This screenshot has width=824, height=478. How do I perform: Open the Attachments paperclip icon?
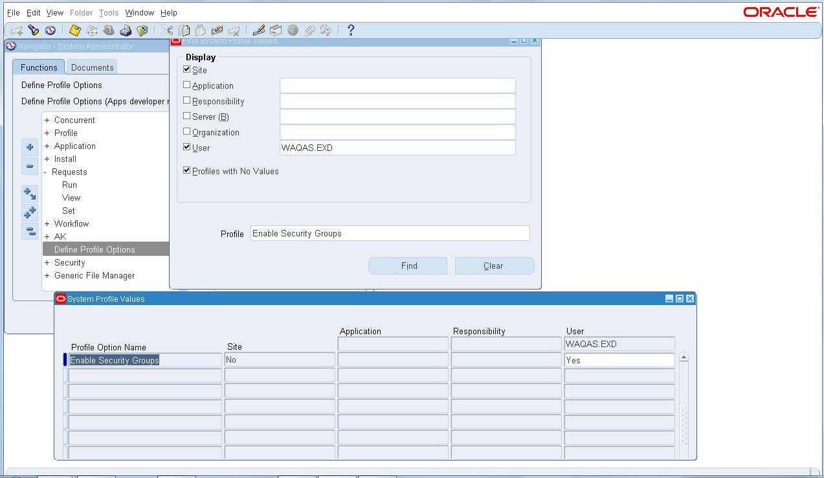tap(309, 30)
